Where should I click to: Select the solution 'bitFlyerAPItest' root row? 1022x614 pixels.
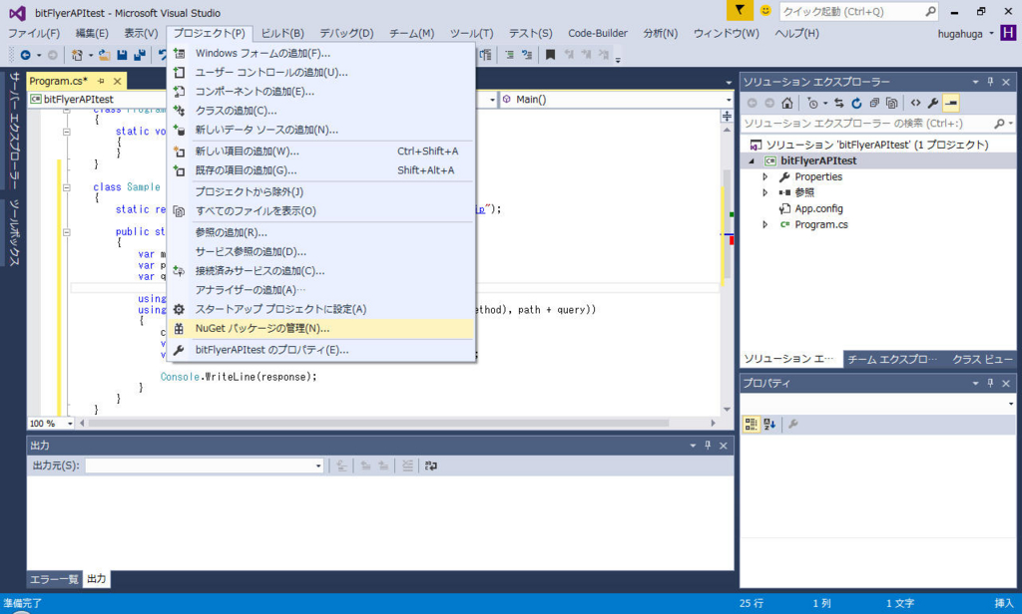(877, 145)
